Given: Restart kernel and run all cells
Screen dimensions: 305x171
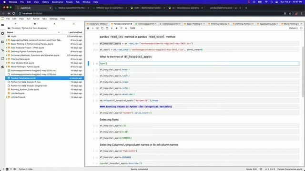Looking at the screenshot, I should [x=126, y=28].
